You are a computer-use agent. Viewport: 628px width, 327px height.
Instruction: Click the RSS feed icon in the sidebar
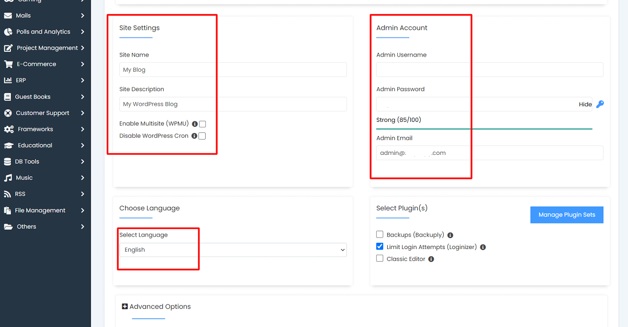coord(7,194)
